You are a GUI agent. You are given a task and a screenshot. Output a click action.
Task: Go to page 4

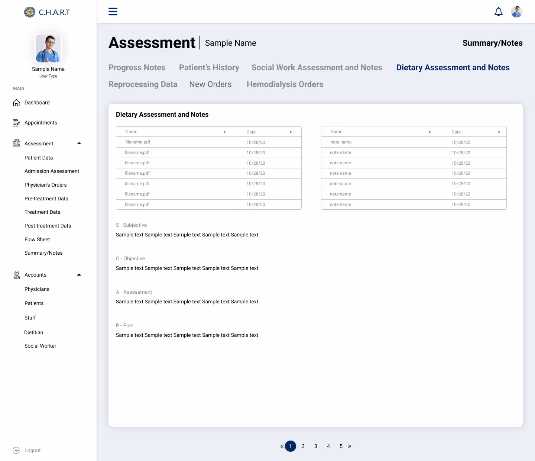[x=328, y=446]
